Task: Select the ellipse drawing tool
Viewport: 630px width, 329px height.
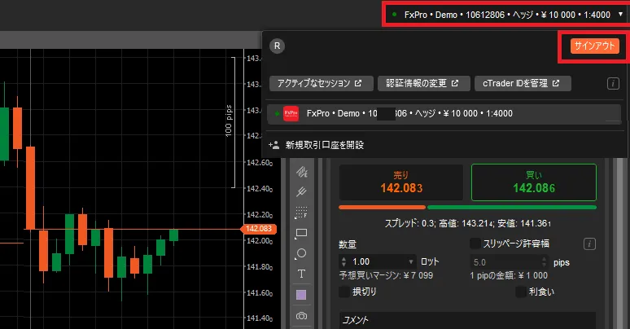Action: (x=301, y=253)
